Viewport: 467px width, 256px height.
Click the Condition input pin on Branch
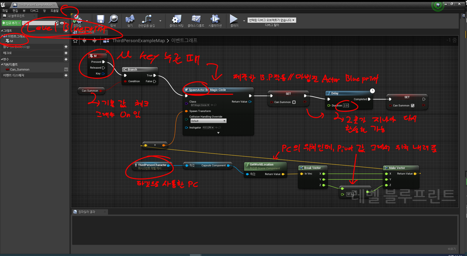click(x=126, y=81)
